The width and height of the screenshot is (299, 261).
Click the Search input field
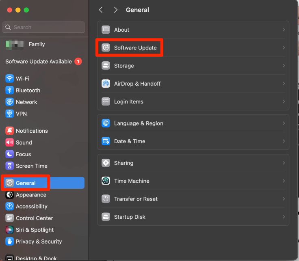(43, 27)
